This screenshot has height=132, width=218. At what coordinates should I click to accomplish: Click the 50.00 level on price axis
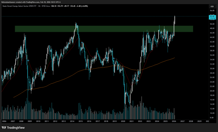[212, 24]
